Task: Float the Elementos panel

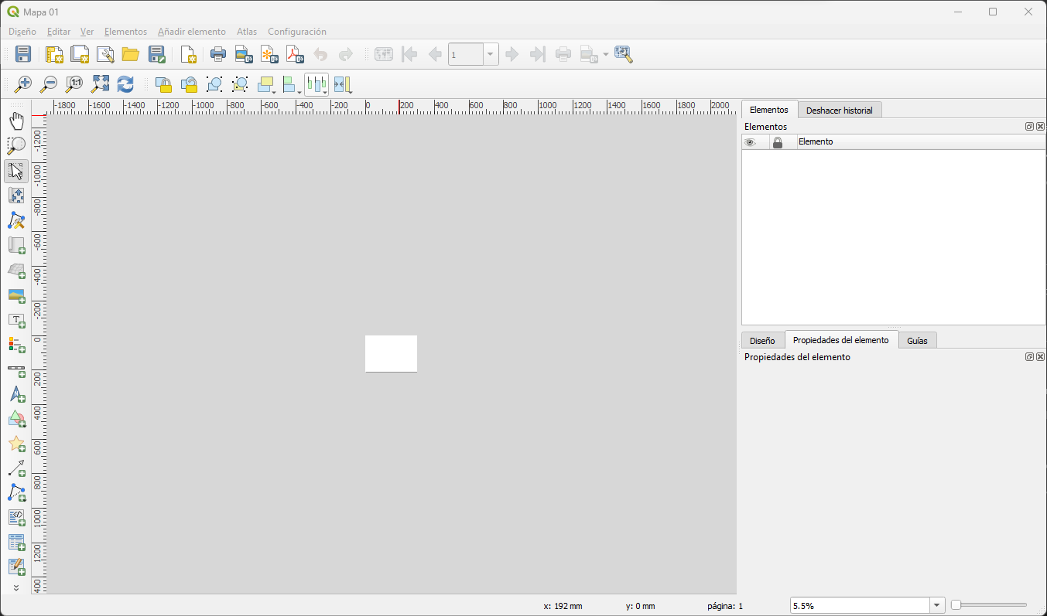Action: click(x=1029, y=127)
